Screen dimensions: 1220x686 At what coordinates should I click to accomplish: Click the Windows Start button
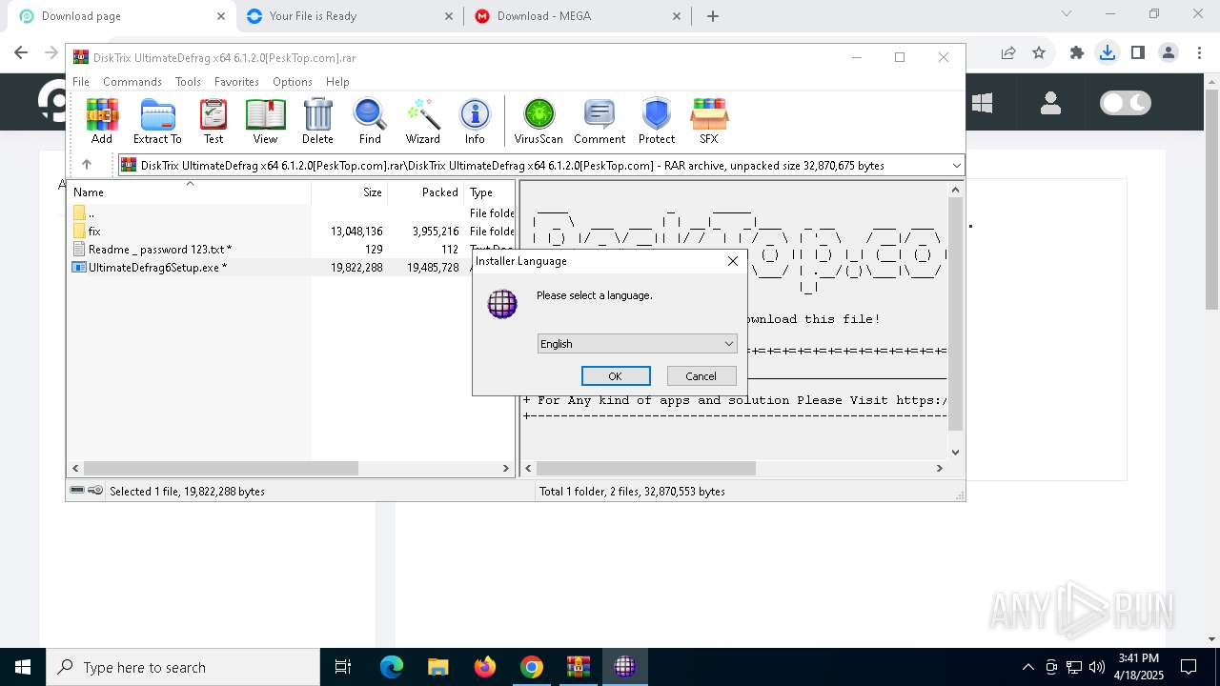pyautogui.click(x=23, y=667)
